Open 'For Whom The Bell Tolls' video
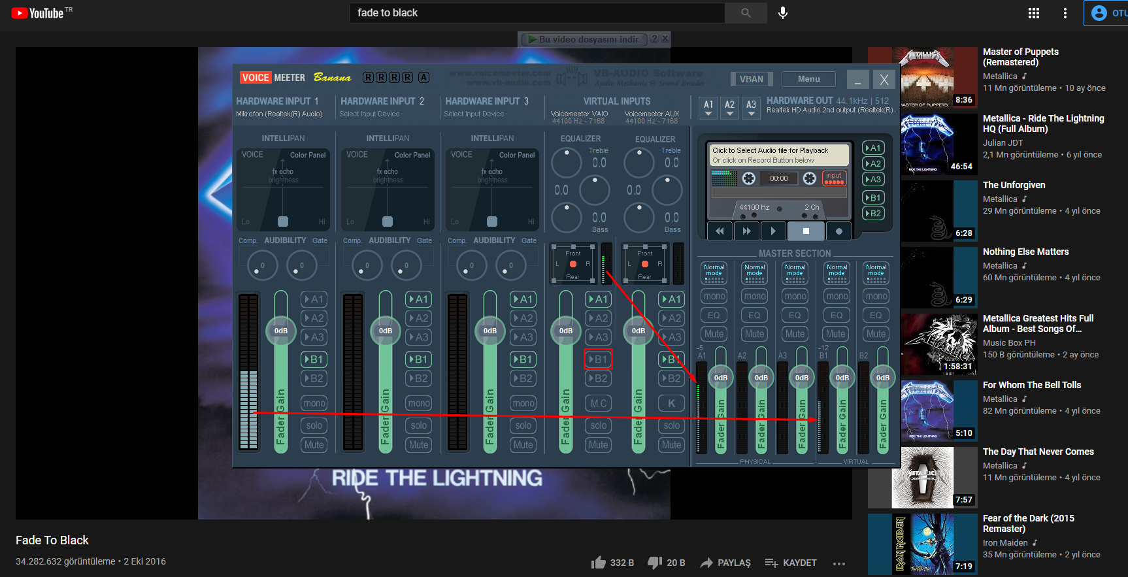 pos(1032,385)
